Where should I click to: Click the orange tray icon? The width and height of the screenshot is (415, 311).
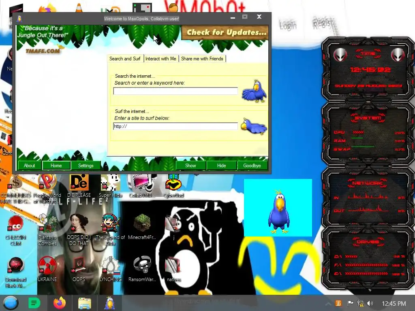(x=338, y=303)
